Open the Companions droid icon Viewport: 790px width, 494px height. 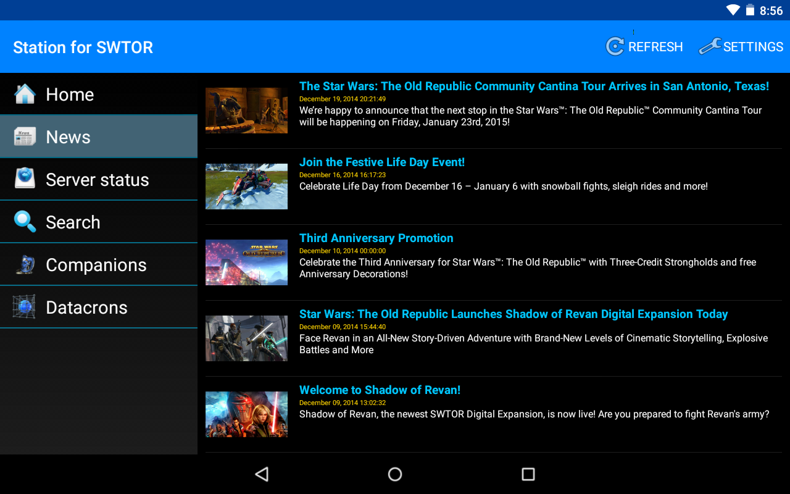(x=25, y=264)
